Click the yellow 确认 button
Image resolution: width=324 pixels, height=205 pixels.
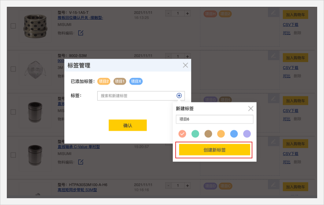pos(128,125)
